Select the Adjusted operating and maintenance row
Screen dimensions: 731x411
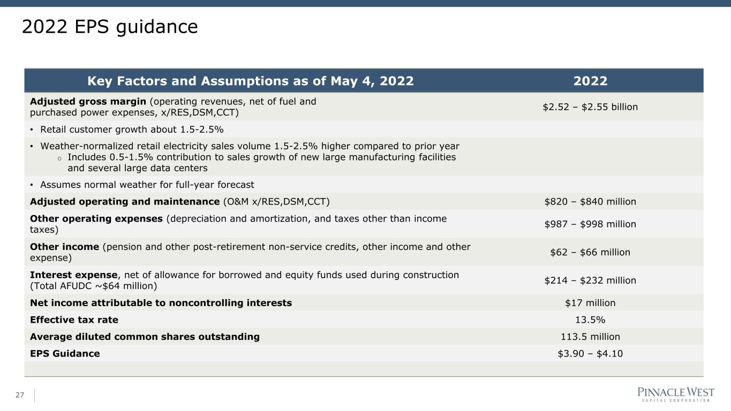364,201
